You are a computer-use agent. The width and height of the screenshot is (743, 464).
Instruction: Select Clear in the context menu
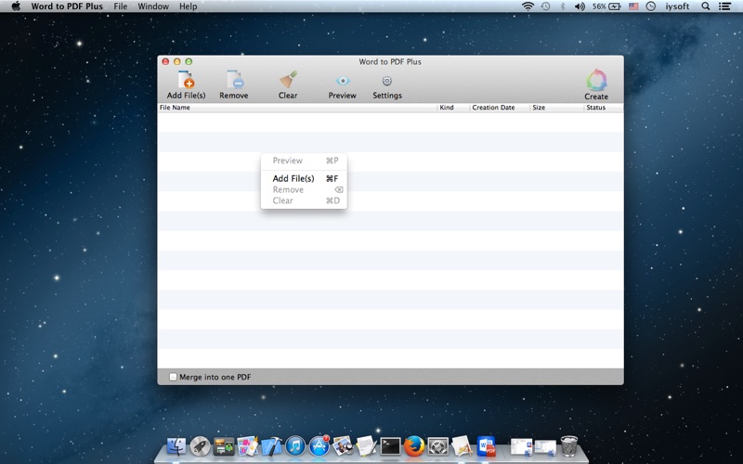tap(304, 200)
